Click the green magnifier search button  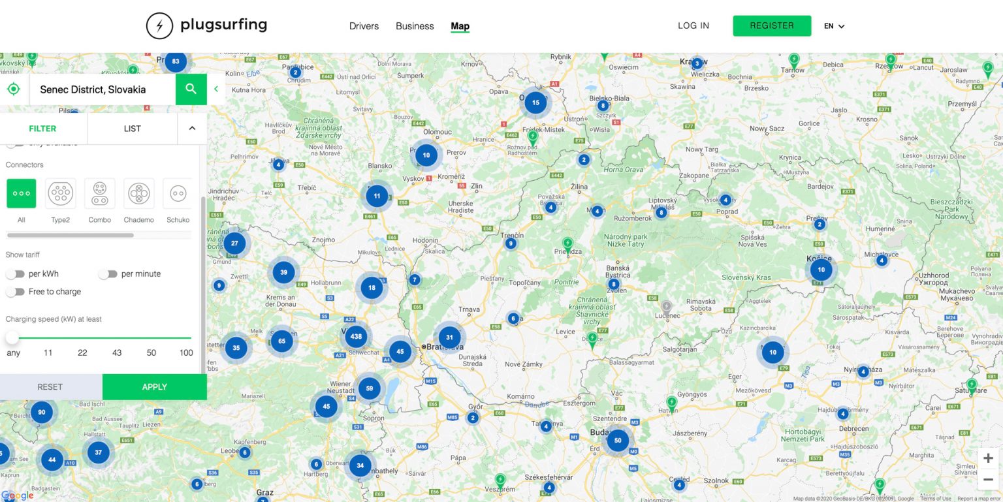coord(191,89)
